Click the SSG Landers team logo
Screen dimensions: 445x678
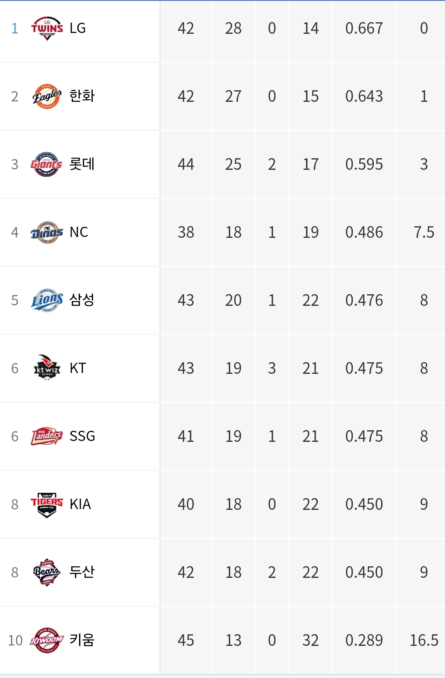[x=47, y=436]
